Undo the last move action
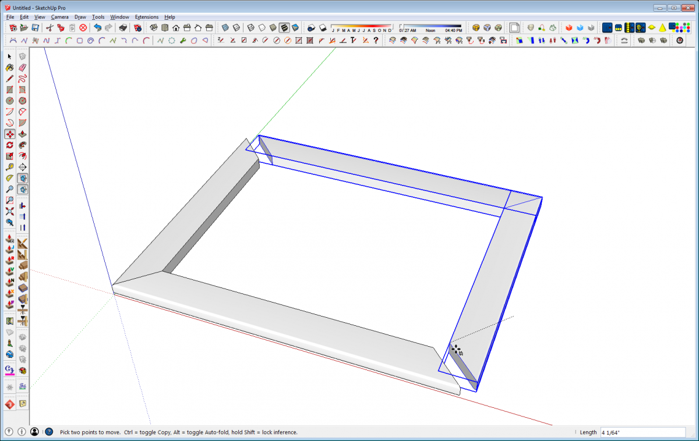Image resolution: width=699 pixels, height=441 pixels. tap(97, 28)
